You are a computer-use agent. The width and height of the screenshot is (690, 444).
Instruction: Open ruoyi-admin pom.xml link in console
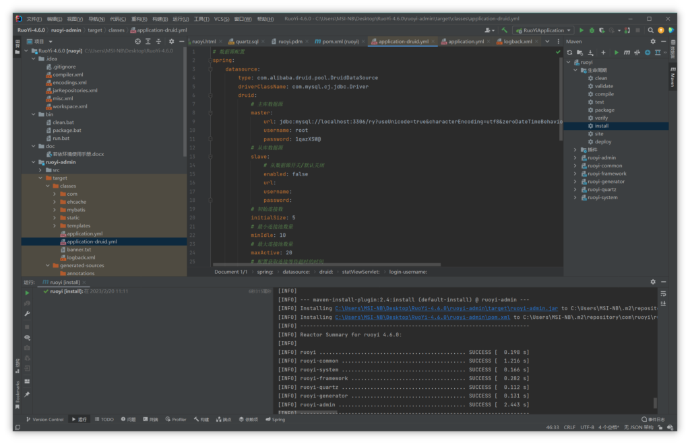(422, 317)
